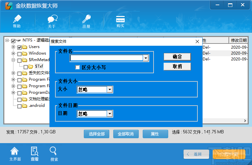Expand the 丢失的文件 tree node
This screenshot has height=165, width=252.
pyautogui.click(x=13, y=73)
